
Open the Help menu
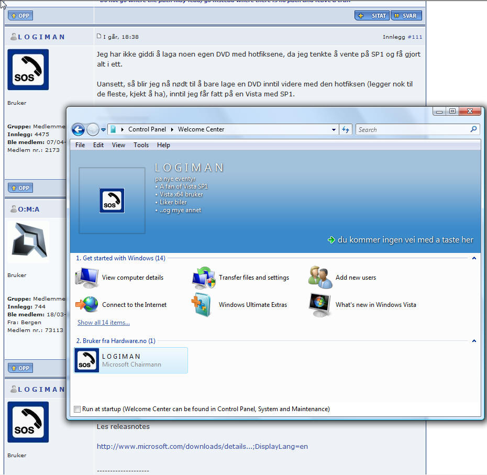pos(163,145)
